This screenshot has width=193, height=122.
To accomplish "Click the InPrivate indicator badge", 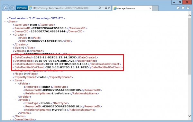I will click(22, 8).
